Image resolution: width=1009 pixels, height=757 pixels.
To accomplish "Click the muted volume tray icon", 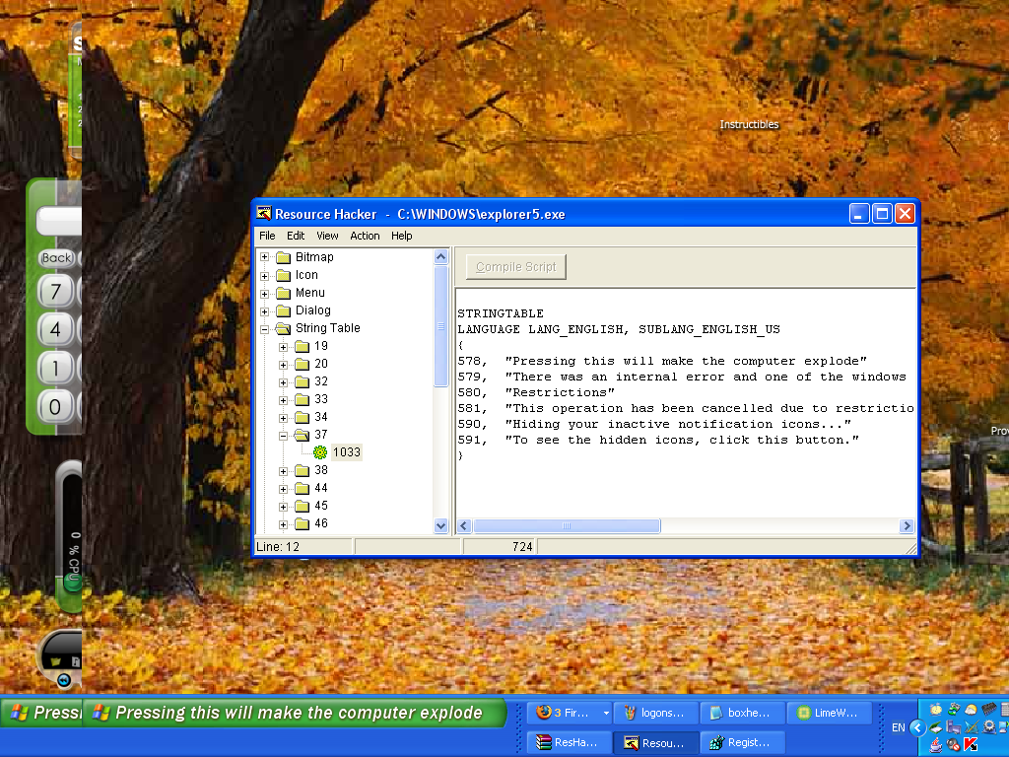I will (953, 745).
